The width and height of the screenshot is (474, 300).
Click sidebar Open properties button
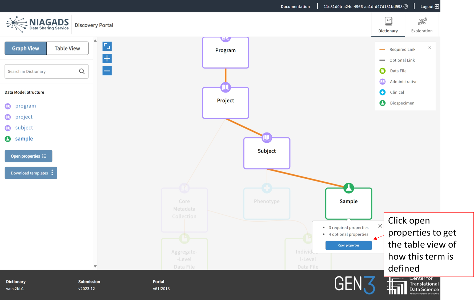click(x=28, y=156)
